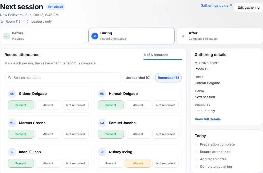This screenshot has width=263, height=173.
Task: Open the After step tab
Action: 220,36
